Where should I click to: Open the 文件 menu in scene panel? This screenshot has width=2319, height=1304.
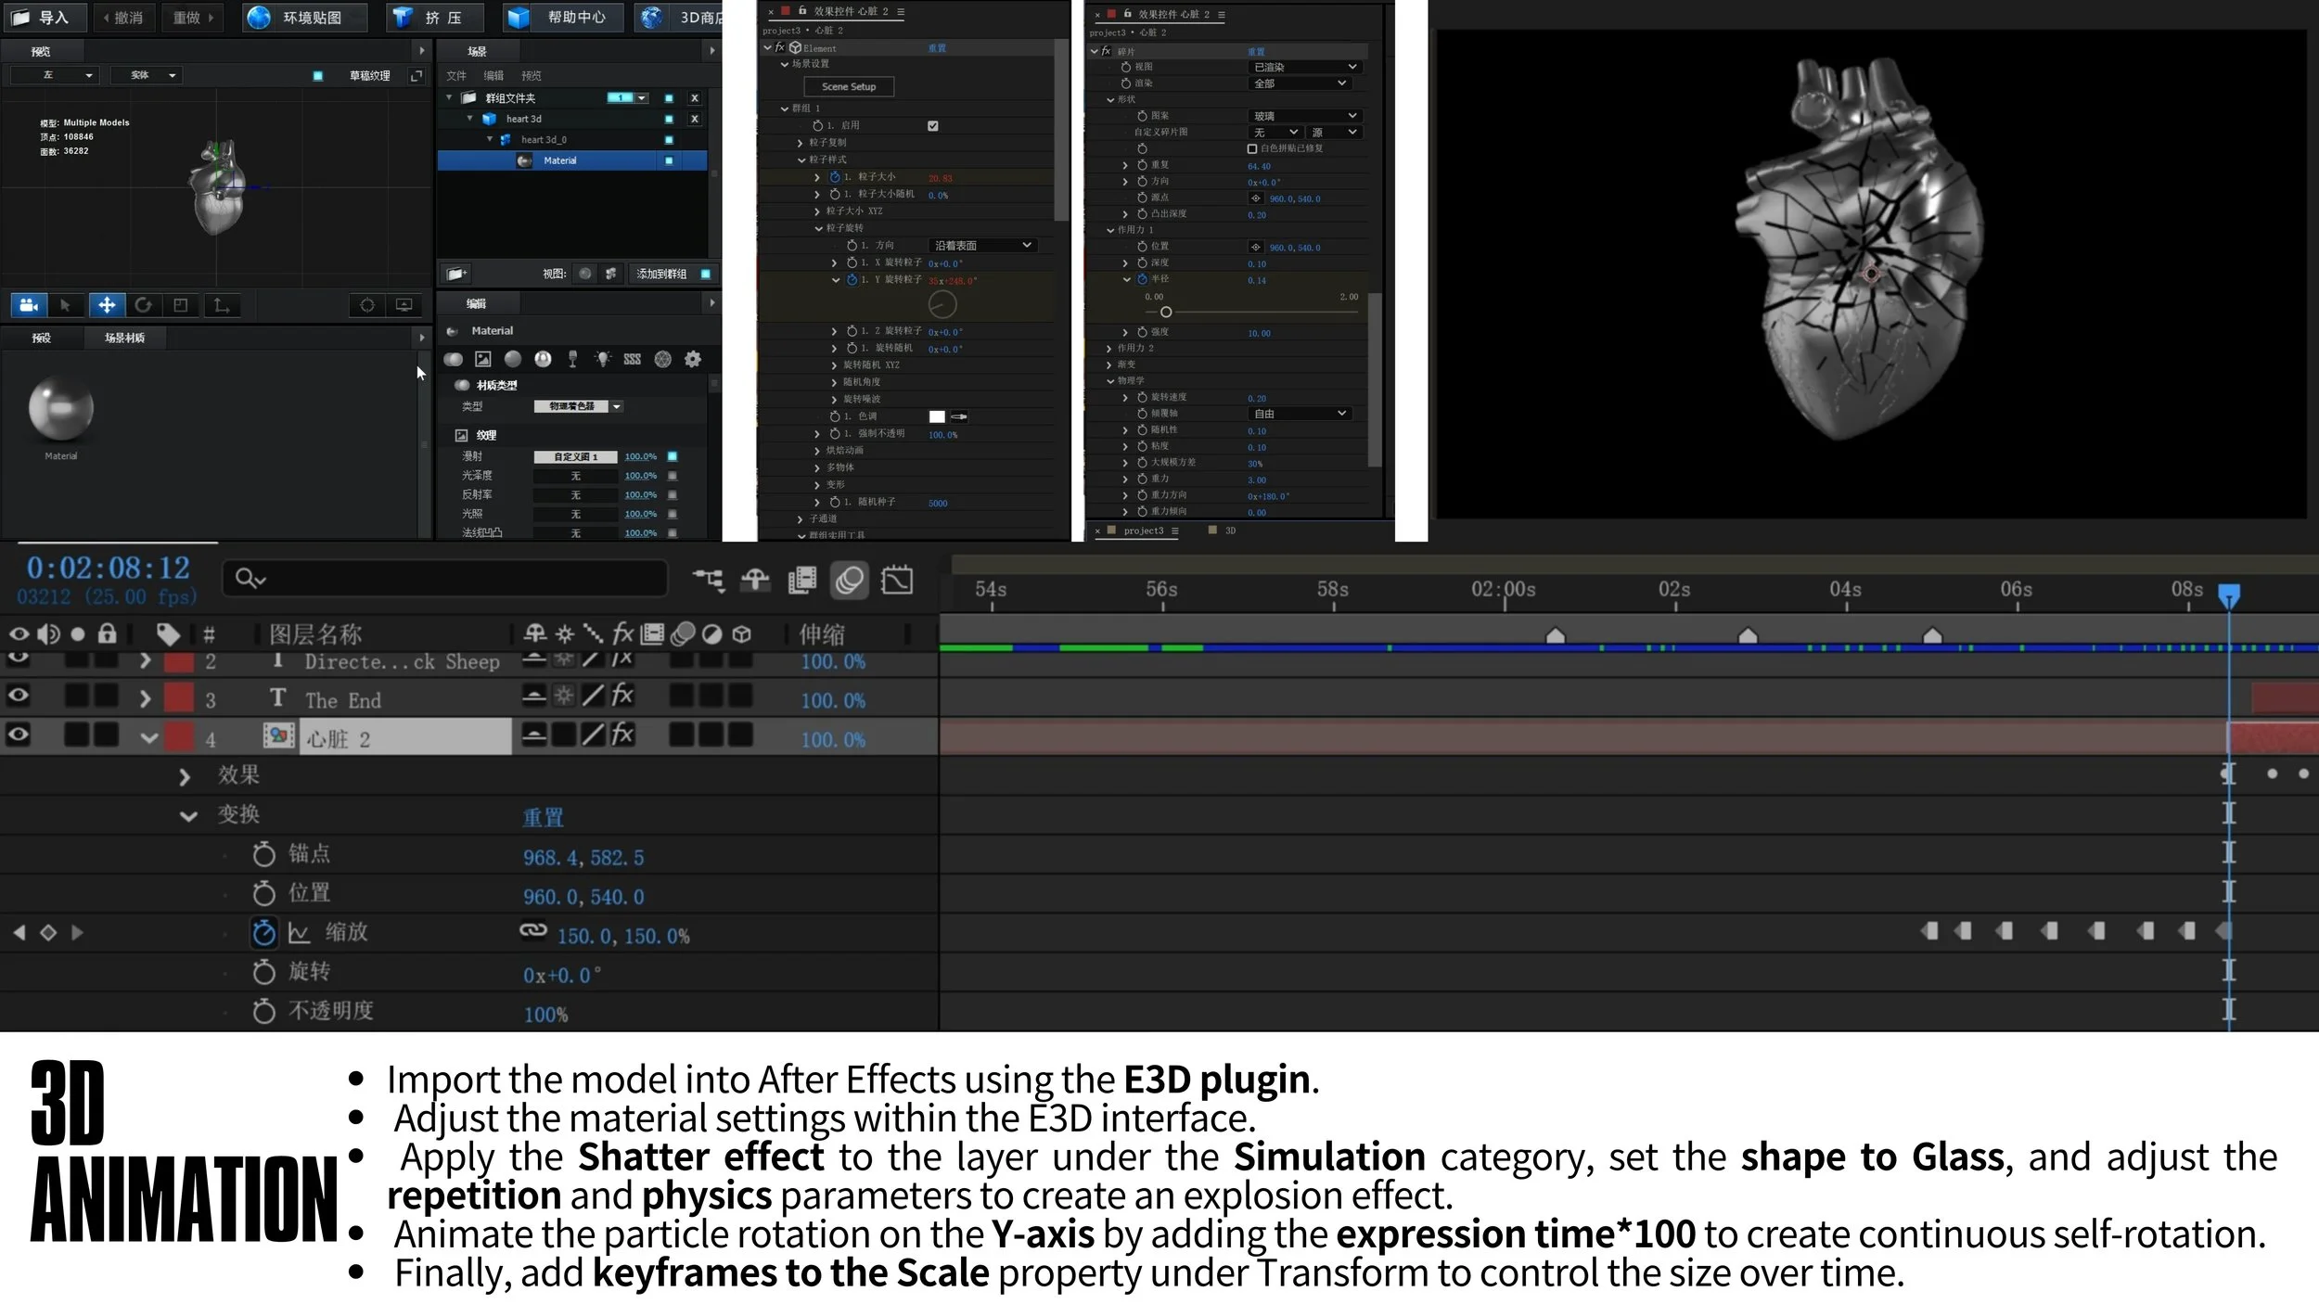pos(456,76)
